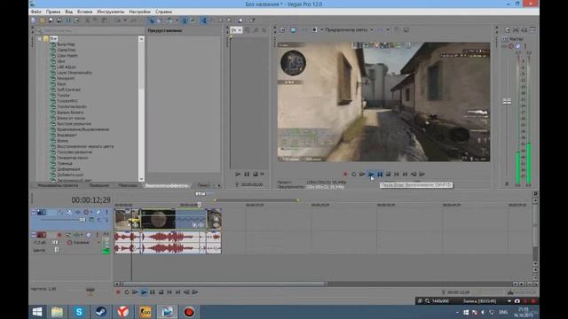Toggle Automatic Crossfades in the main toolbar
This screenshot has height=319, width=568.
pyautogui.click(x=160, y=20)
